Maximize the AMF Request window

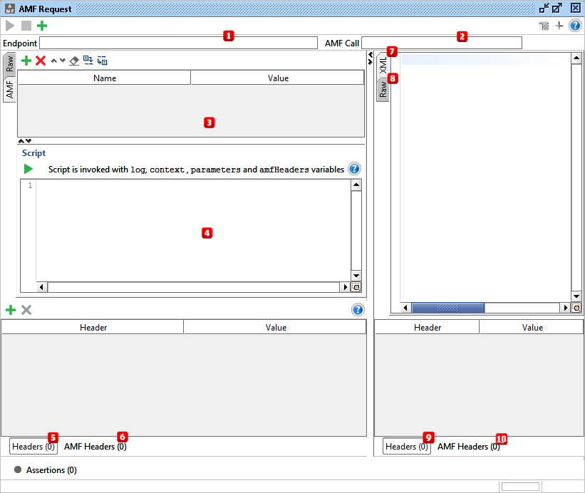557,9
